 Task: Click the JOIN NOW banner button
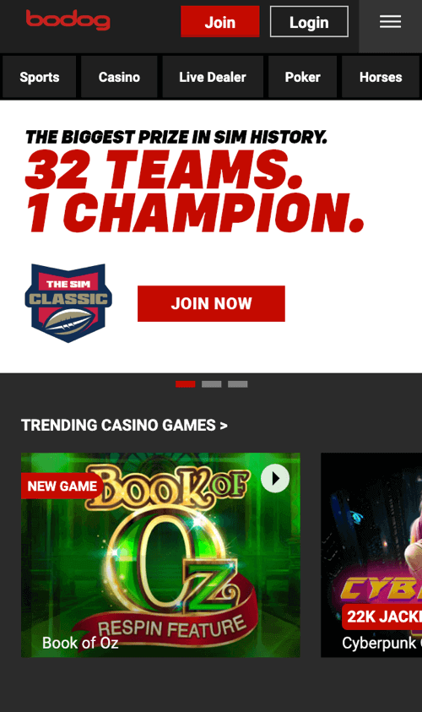[212, 303]
